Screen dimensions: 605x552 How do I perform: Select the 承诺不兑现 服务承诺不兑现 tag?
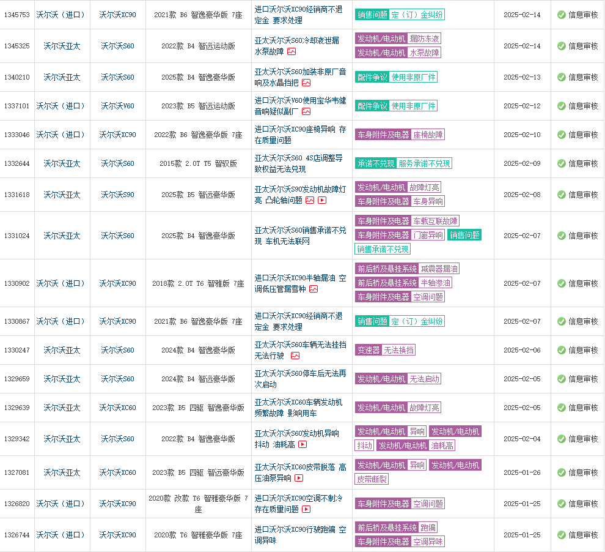tap(403, 163)
